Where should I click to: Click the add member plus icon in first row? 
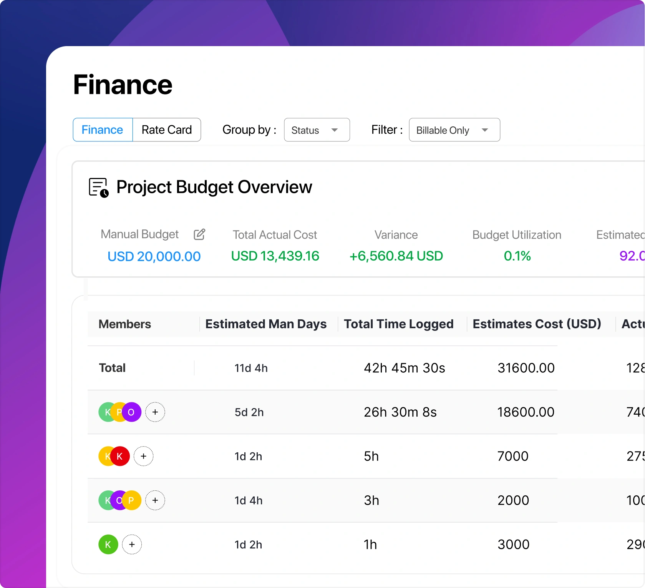click(156, 412)
